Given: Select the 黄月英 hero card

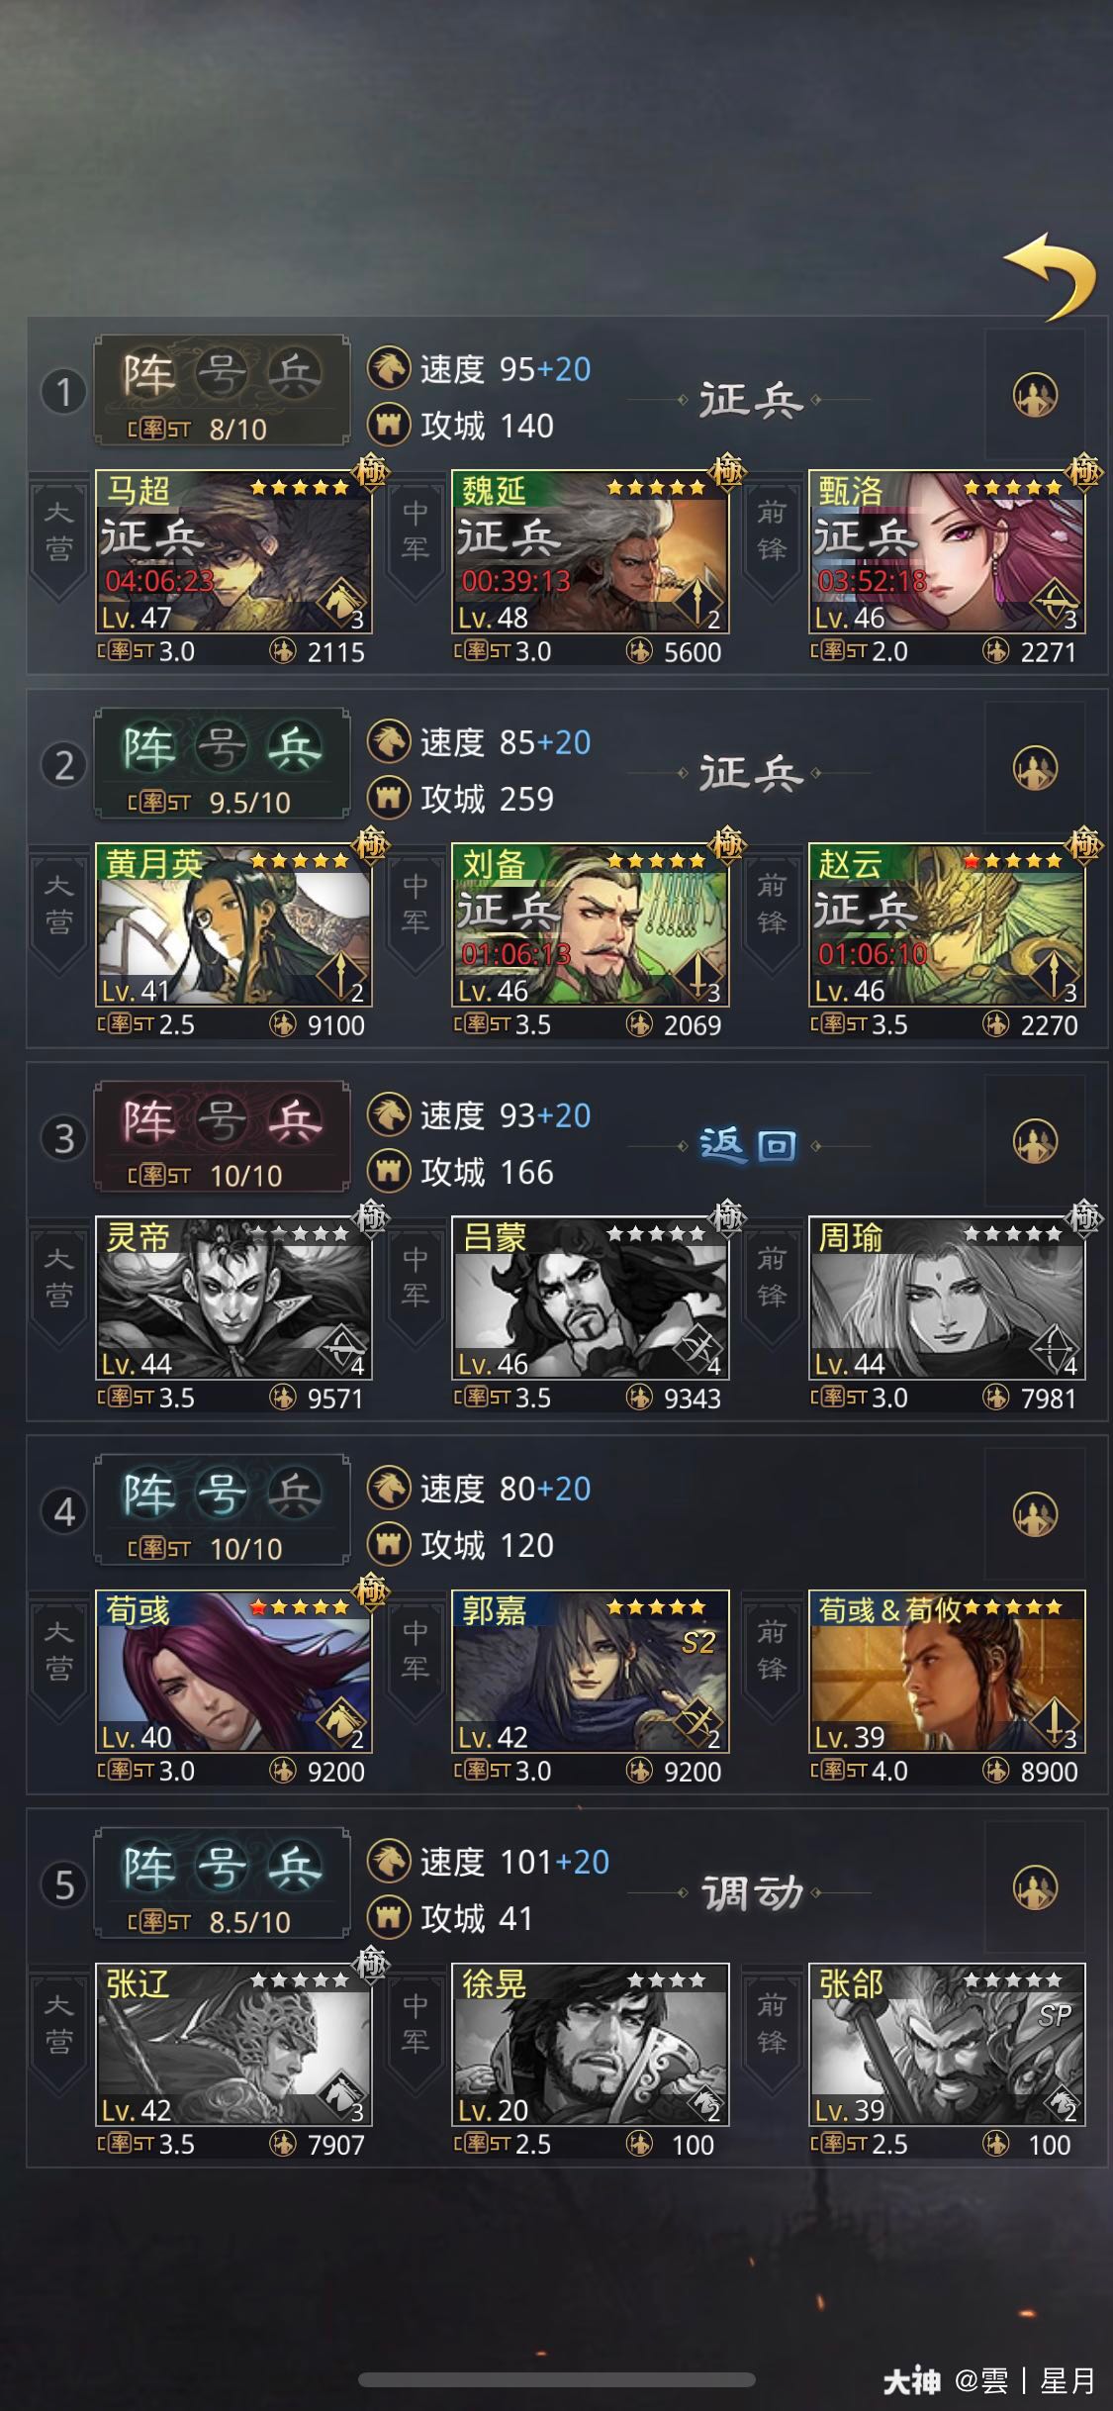Looking at the screenshot, I should pos(233,940).
